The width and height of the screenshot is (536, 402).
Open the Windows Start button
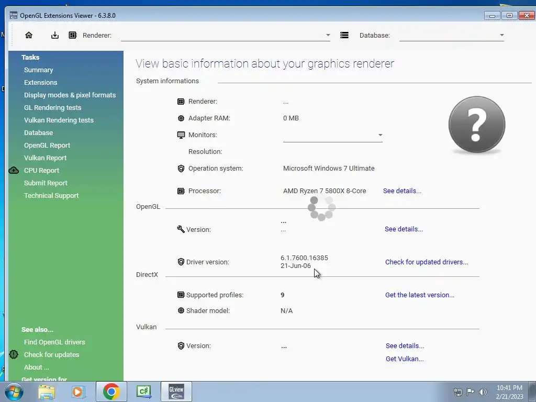[14, 392]
